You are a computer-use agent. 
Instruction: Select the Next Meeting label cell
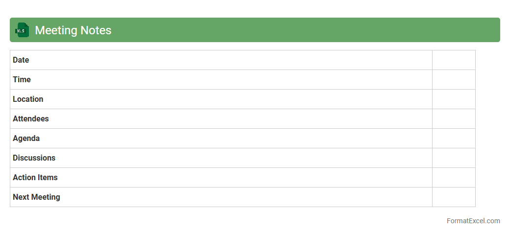click(221, 197)
